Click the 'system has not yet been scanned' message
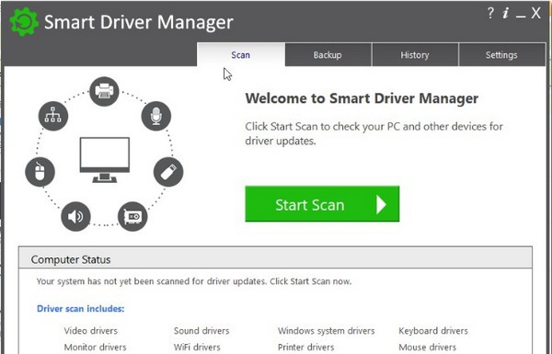Image resolution: width=552 pixels, height=354 pixels. (194, 281)
